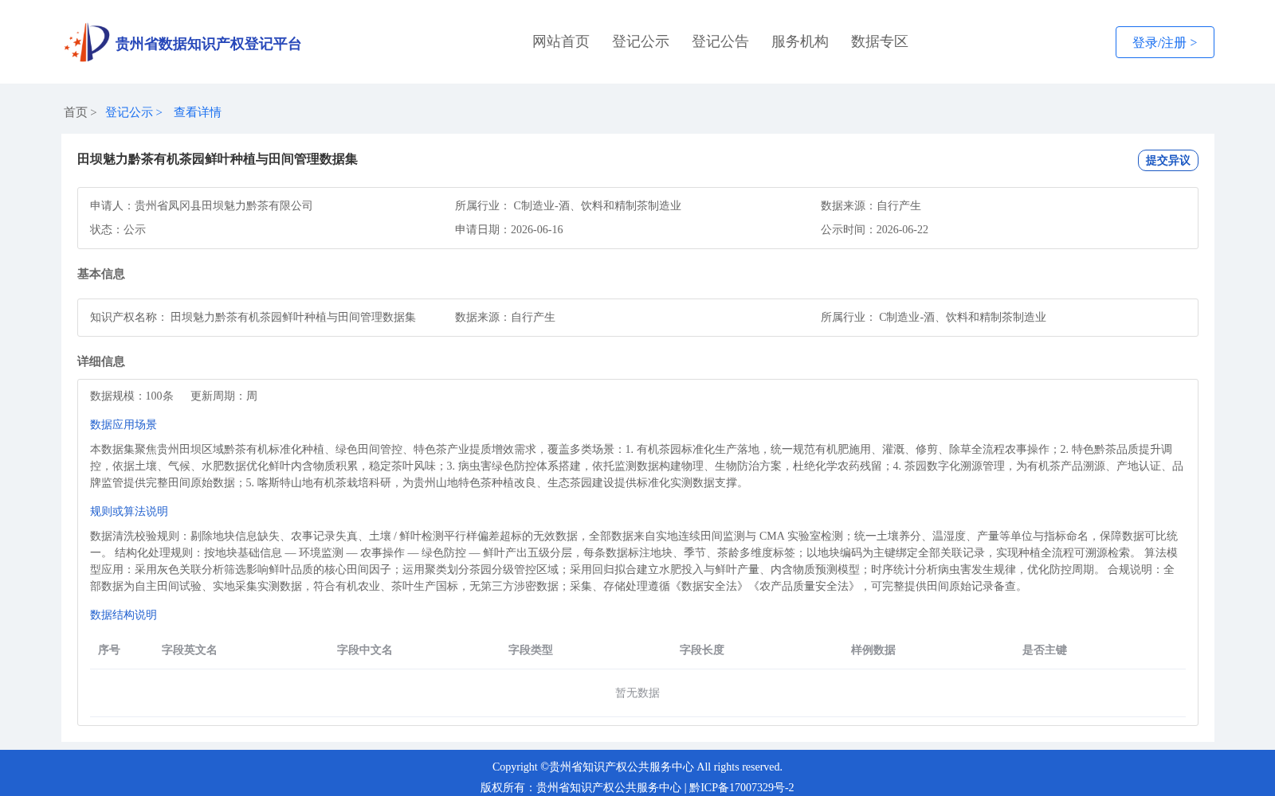The image size is (1275, 796).
Task: Click the 暂无数据 empty table message
Action: click(x=637, y=693)
